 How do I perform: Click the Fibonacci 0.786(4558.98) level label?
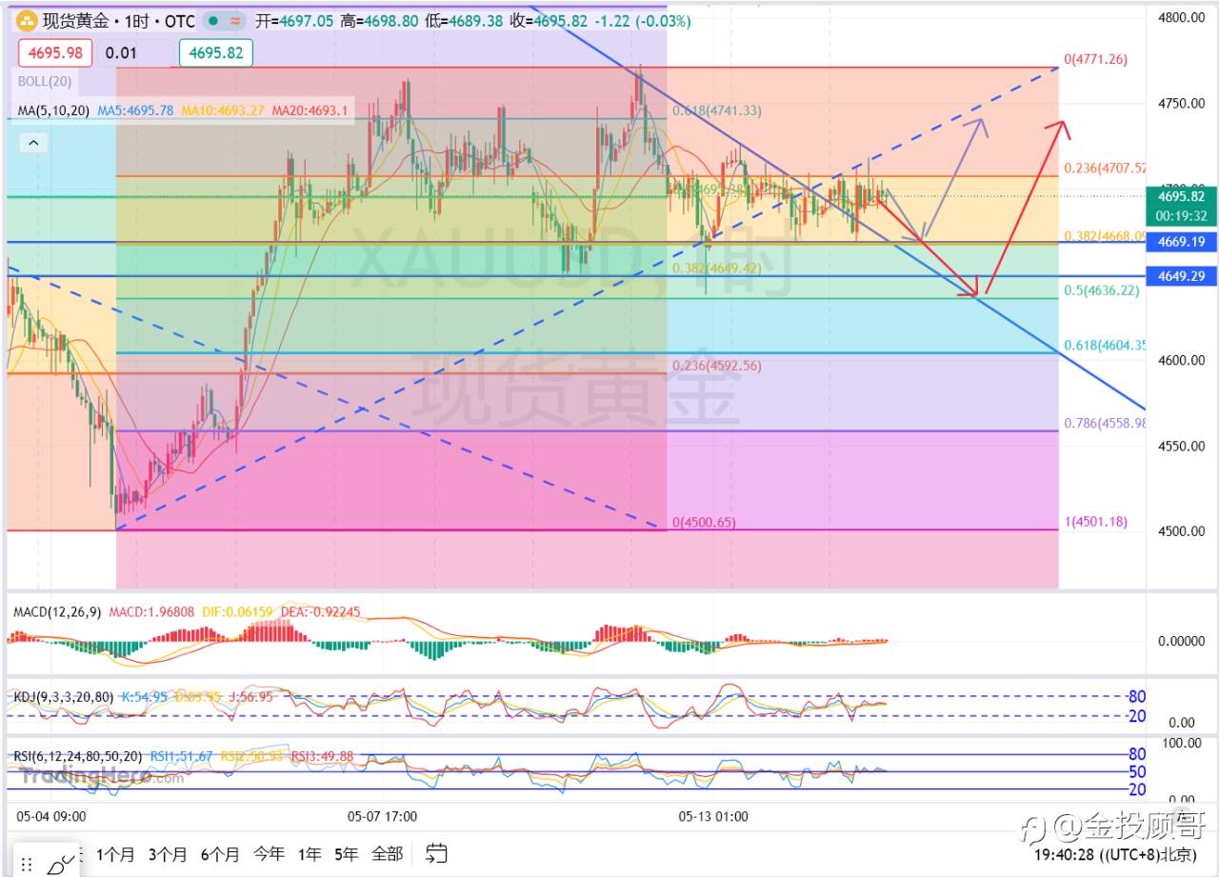(x=1107, y=423)
